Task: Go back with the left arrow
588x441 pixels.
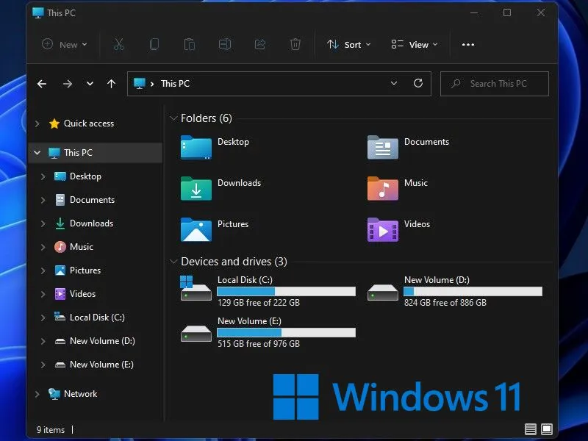Action: [42, 84]
